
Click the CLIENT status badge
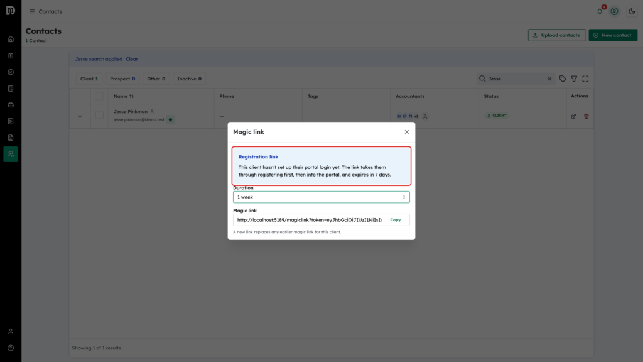(x=497, y=116)
